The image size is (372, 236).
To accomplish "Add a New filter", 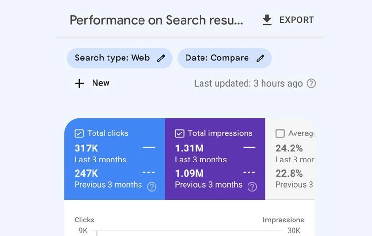I will [x=93, y=83].
